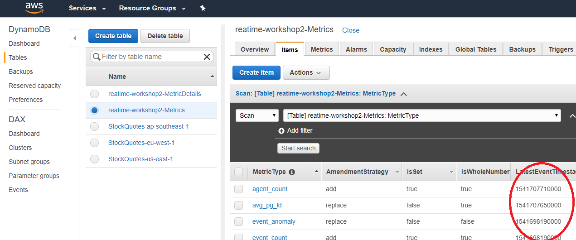Open DAX Clusters in sidebar
This screenshot has height=240, width=576.
pyautogui.click(x=20, y=148)
